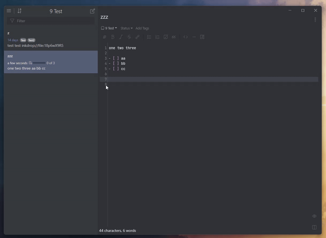
Task: Open the note's more options menu
Action: [x=315, y=20]
